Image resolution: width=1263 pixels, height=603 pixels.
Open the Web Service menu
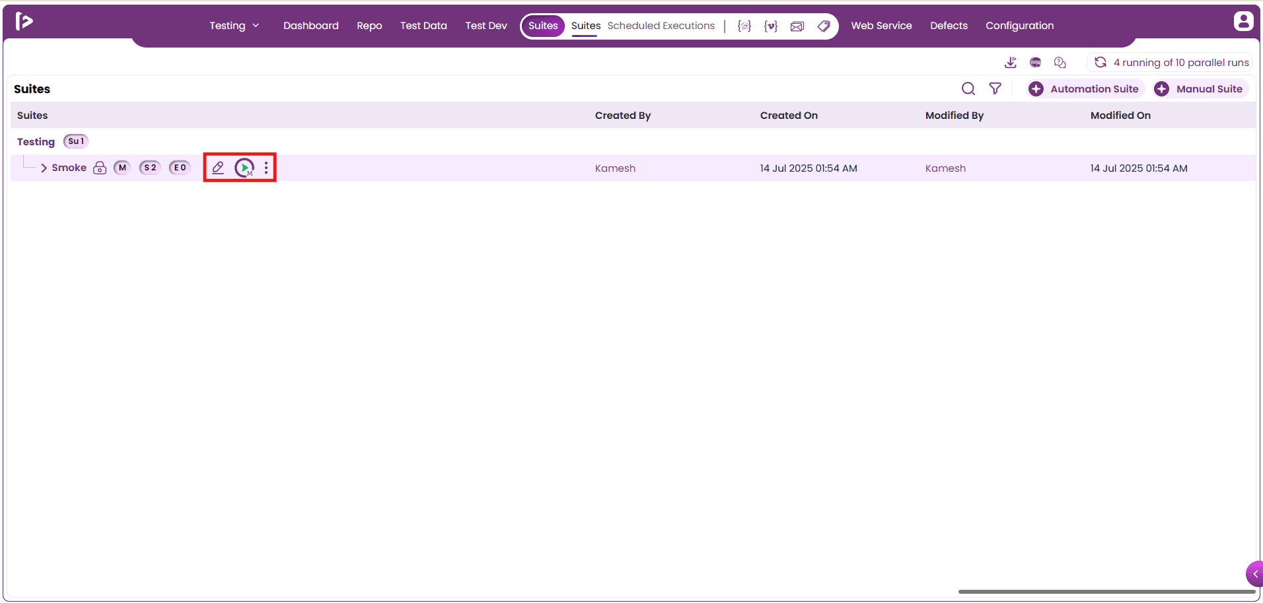pos(881,26)
